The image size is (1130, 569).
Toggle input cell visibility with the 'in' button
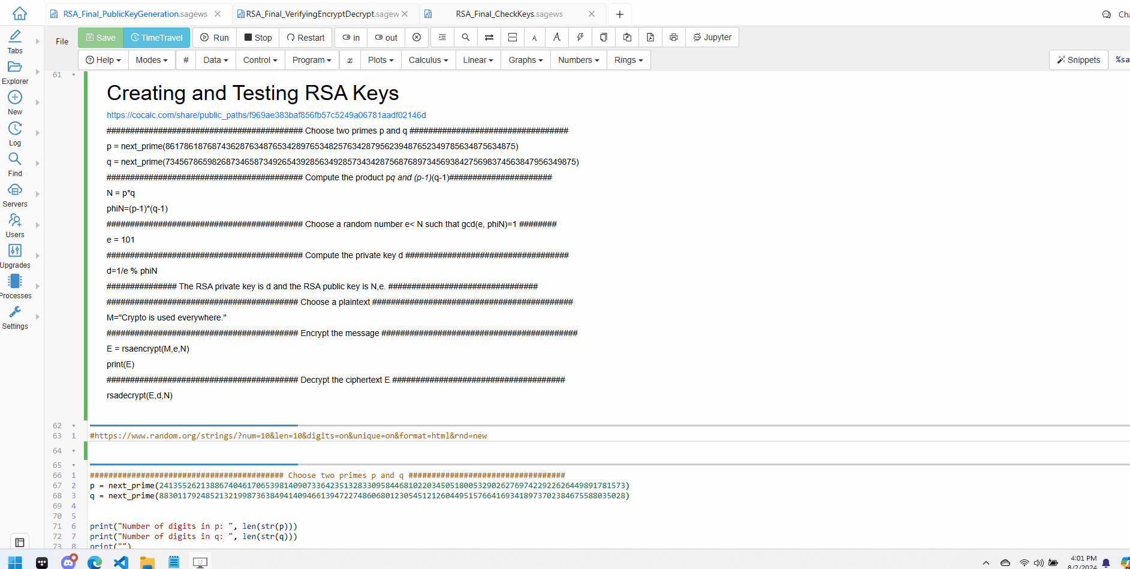pos(351,38)
